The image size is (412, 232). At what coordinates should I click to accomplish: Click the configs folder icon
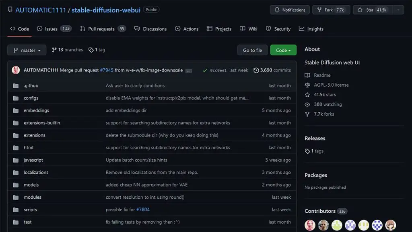16,98
